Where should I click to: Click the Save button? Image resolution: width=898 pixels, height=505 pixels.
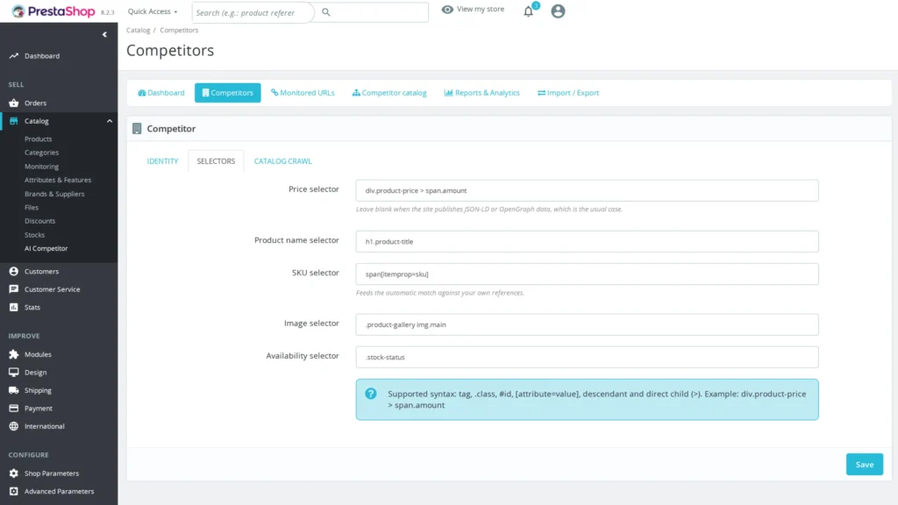[864, 465]
